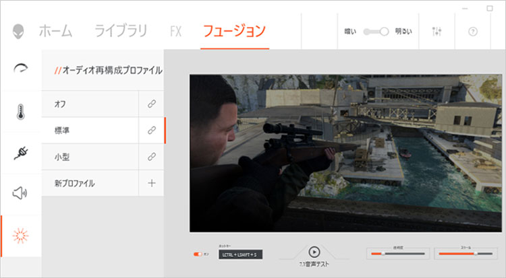Click the link icon for 標準 profile
The width and height of the screenshot is (506, 278).
(x=151, y=131)
